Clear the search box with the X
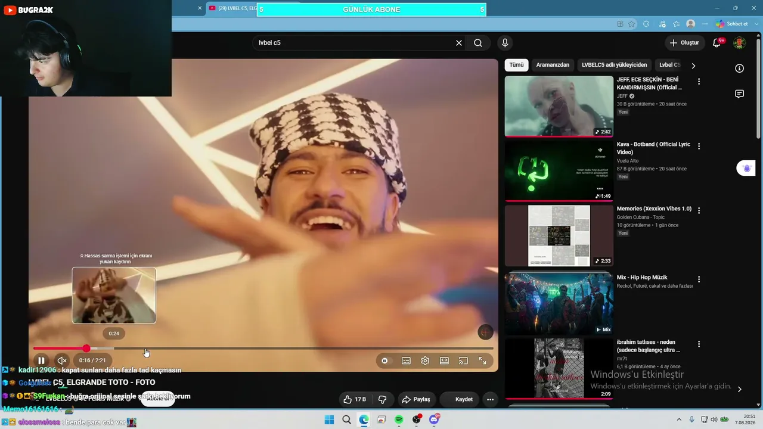Viewport: 763px width, 429px height. [x=459, y=43]
